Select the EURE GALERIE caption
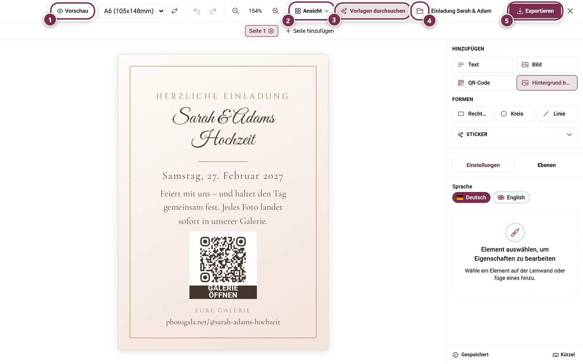The height and width of the screenshot is (364, 583). tap(223, 311)
